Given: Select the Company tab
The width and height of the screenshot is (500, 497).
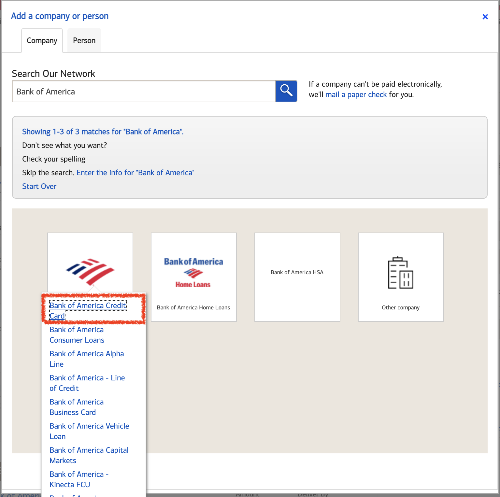Looking at the screenshot, I should (x=42, y=41).
